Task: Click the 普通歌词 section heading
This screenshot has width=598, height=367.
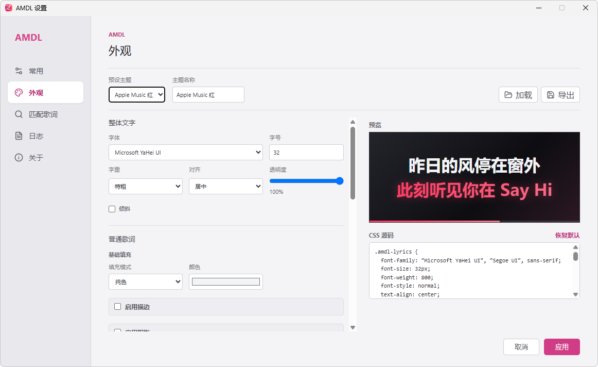Action: coord(122,240)
